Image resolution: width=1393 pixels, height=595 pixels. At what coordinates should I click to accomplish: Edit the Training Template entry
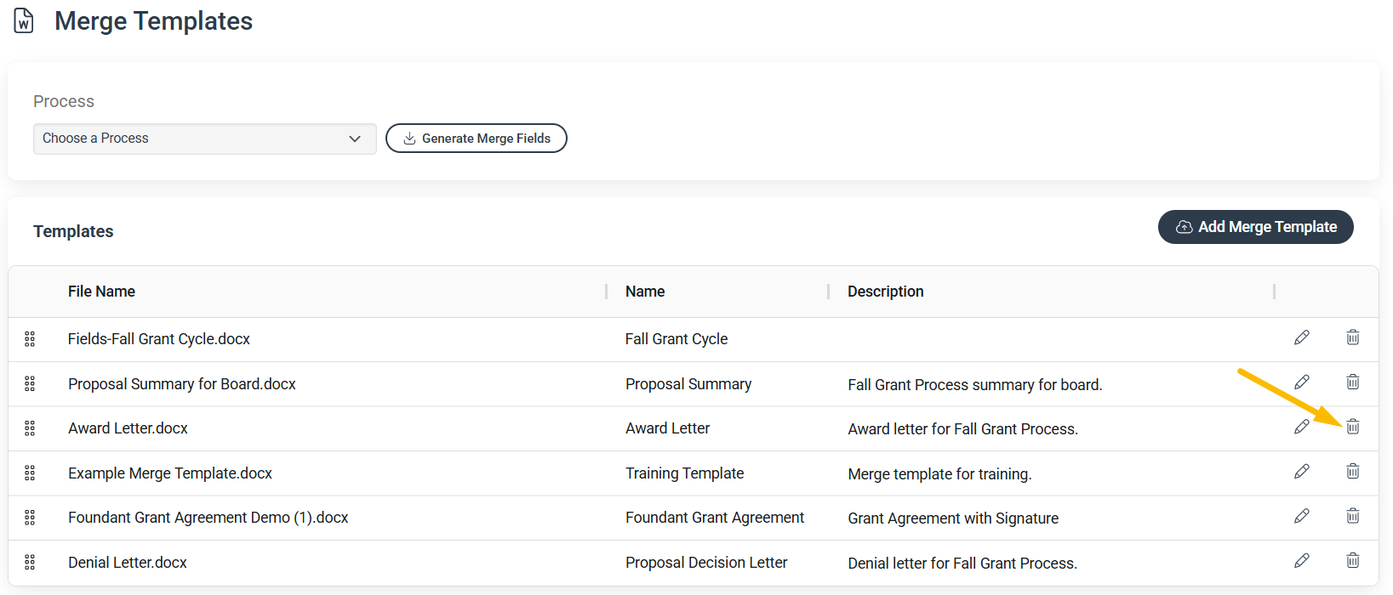coord(1301,472)
